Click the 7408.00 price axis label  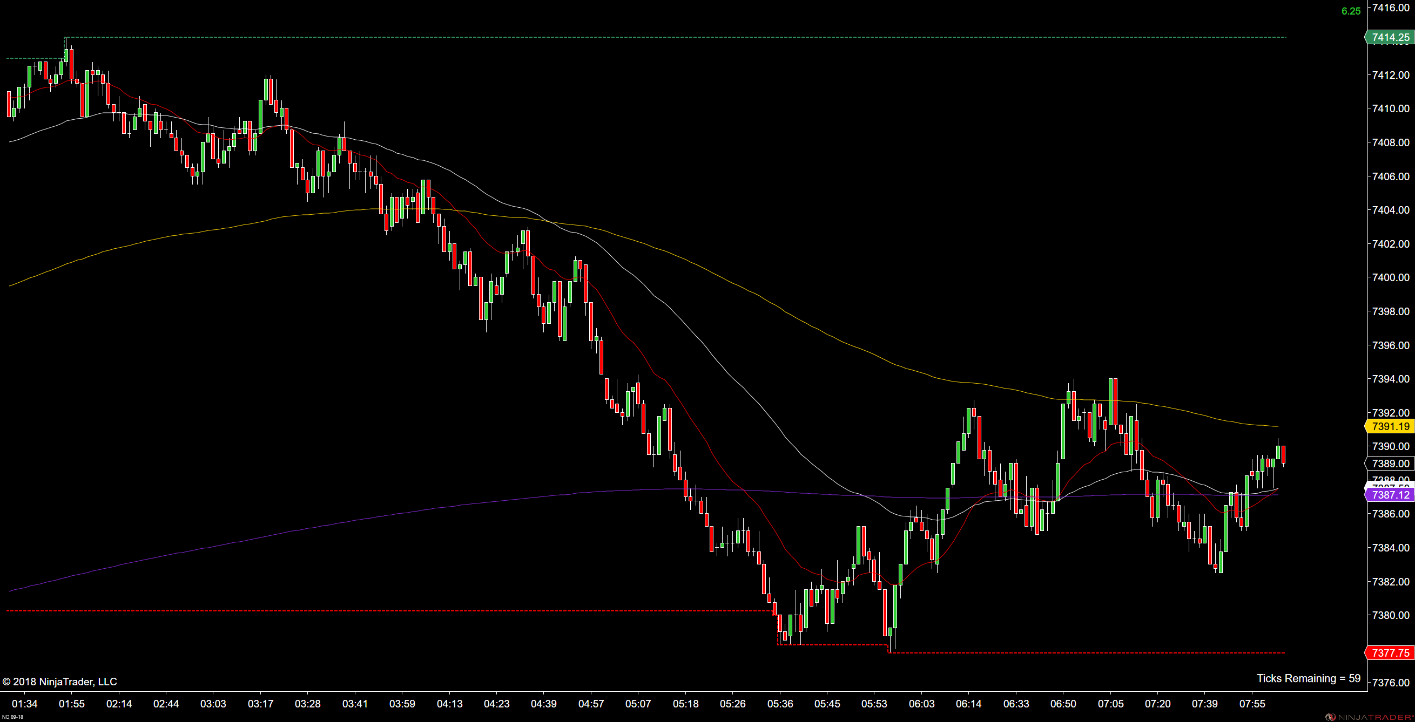pyautogui.click(x=1391, y=142)
